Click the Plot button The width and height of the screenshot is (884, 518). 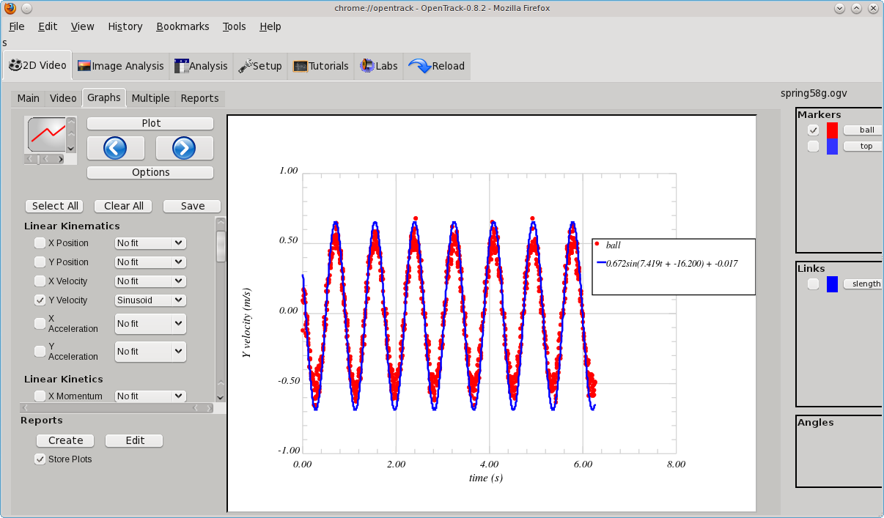(x=150, y=123)
